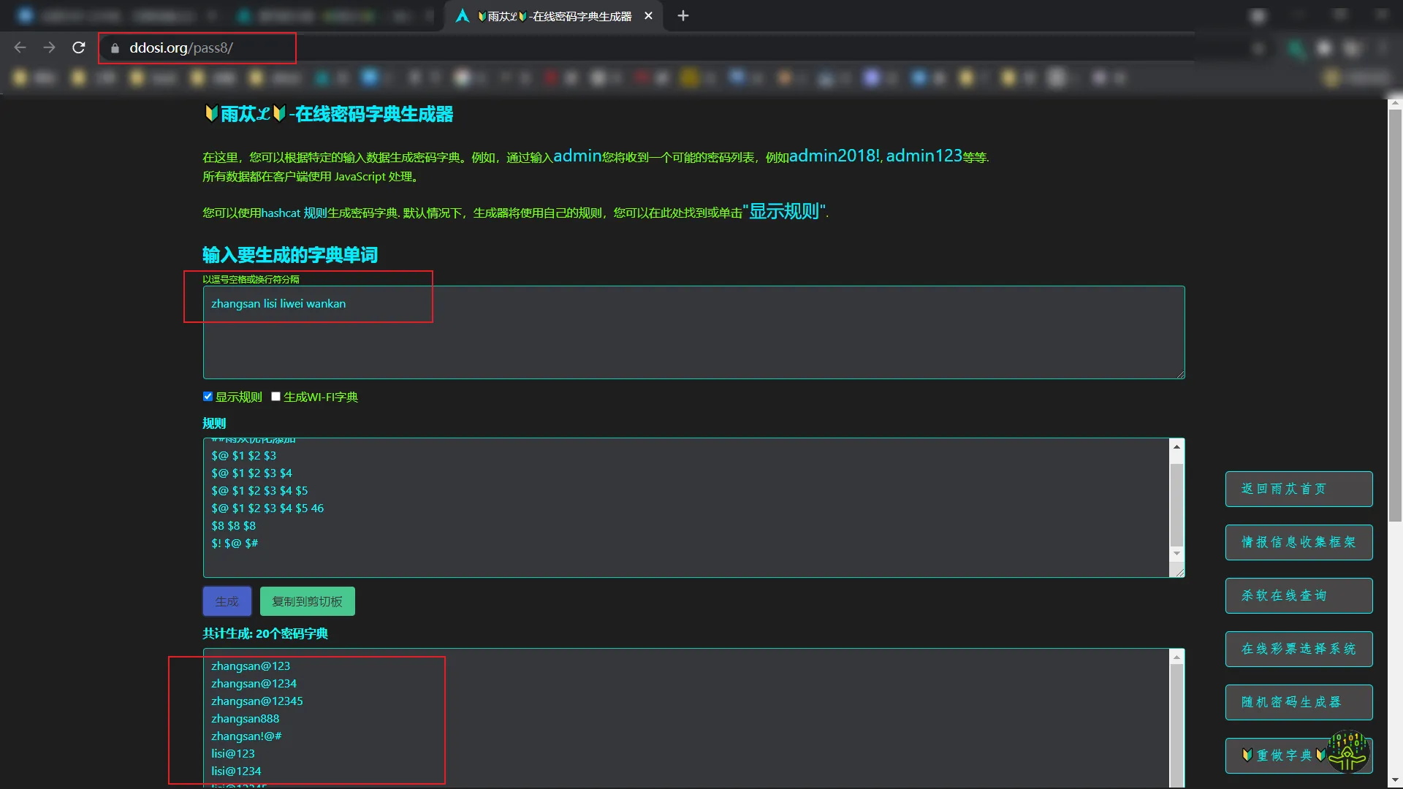Reload the page with refresh icon
Image resolution: width=1403 pixels, height=789 pixels.
pos(79,47)
